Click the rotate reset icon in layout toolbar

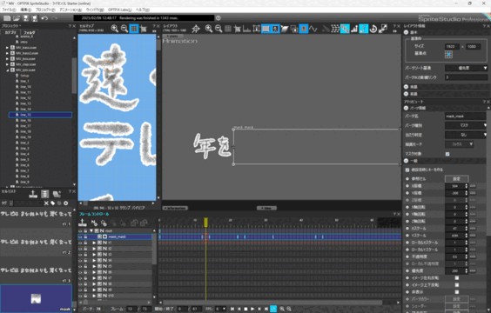[x=373, y=29]
